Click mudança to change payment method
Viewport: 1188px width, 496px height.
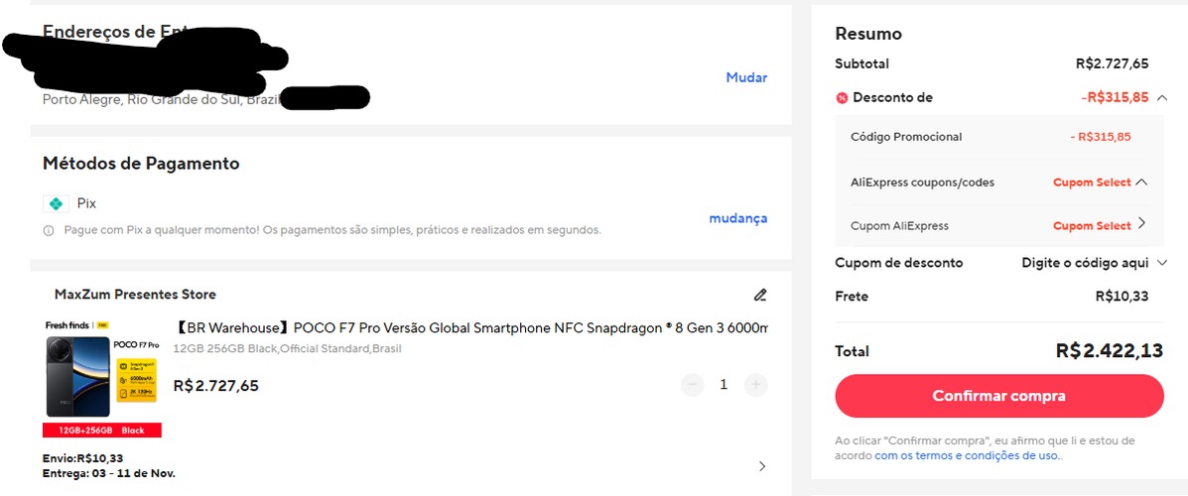[x=737, y=218]
